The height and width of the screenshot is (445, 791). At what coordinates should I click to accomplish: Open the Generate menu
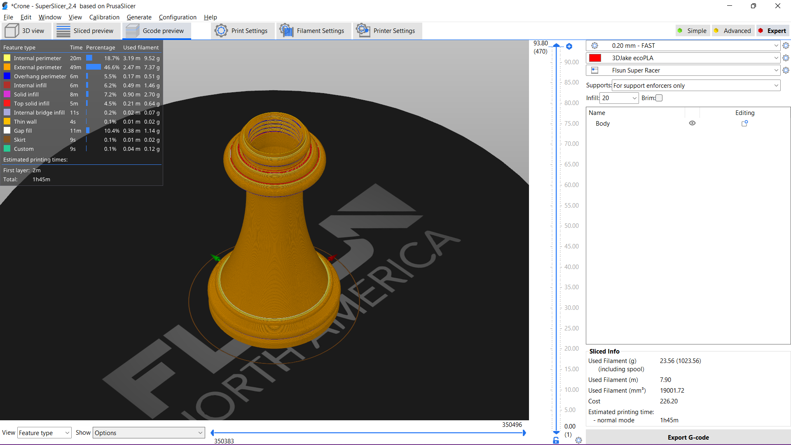[x=139, y=17]
